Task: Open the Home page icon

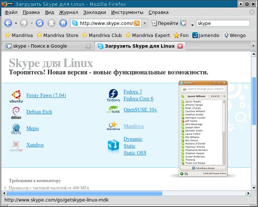Action: click(x=63, y=23)
